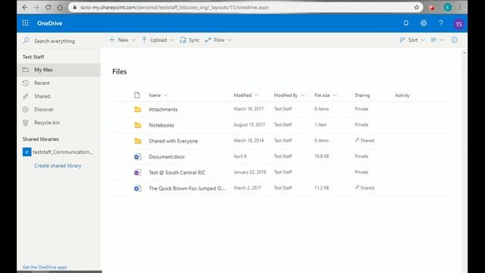Click Private sharing status for Document.docx
485x273 pixels.
pos(361,156)
